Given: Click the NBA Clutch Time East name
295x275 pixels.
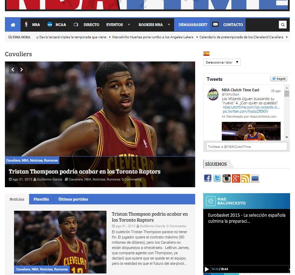Looking at the screenshot, I should point(240,90).
